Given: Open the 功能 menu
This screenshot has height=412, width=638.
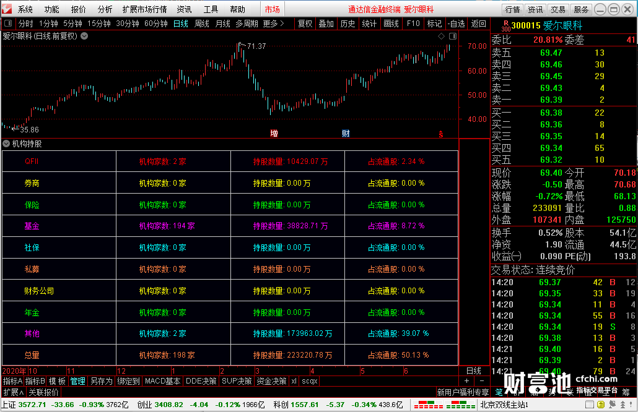Looking at the screenshot, I should pyautogui.click(x=51, y=9).
